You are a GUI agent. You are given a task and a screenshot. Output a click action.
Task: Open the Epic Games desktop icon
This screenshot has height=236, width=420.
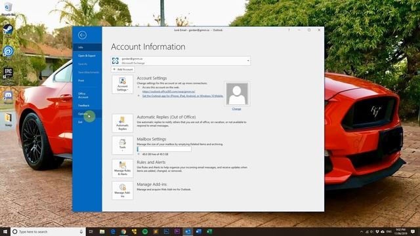(8, 73)
